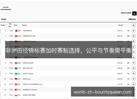The width and height of the screenshot is (137, 99).
Task: Select result time 9:04.35
Action: point(120,63)
